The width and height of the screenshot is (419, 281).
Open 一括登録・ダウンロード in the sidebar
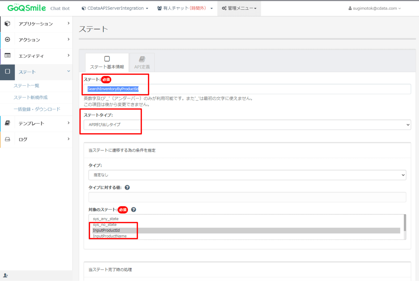pos(37,109)
